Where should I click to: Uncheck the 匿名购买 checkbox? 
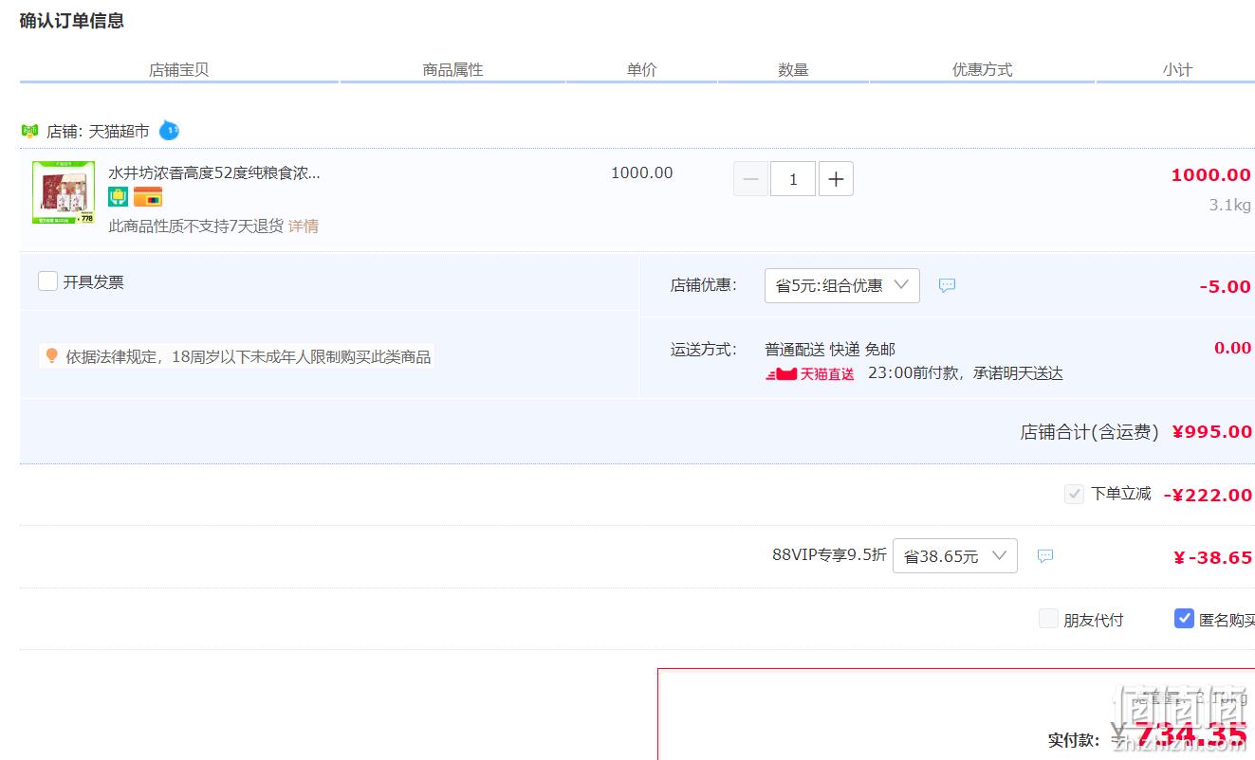coord(1184,619)
